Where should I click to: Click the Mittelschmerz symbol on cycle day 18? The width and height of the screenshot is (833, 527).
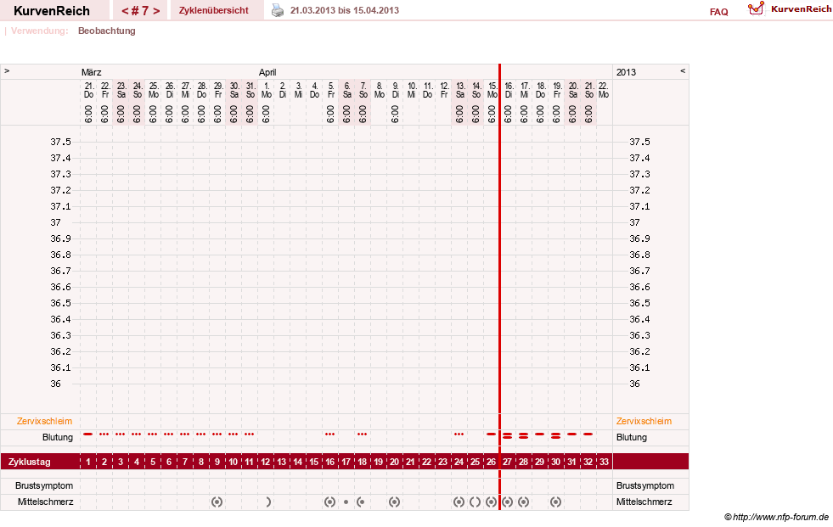tap(361, 502)
